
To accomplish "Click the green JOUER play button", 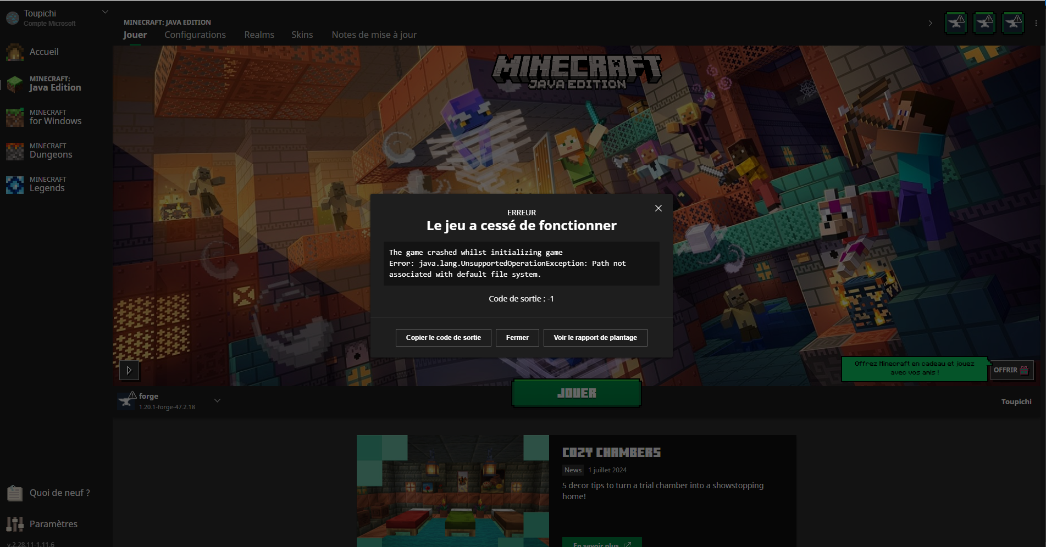I will tap(577, 393).
